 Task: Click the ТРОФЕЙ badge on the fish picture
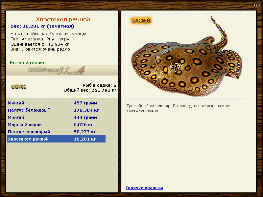pyautogui.click(x=141, y=21)
